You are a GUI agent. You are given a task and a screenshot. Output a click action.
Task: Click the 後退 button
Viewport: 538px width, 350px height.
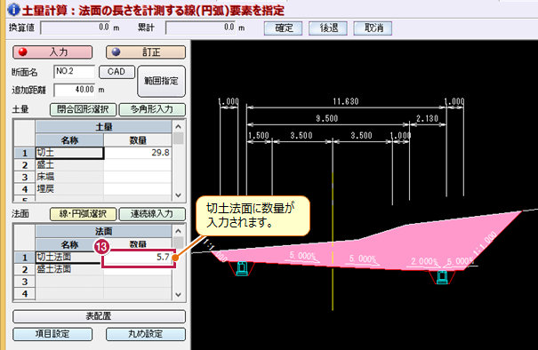tap(328, 28)
